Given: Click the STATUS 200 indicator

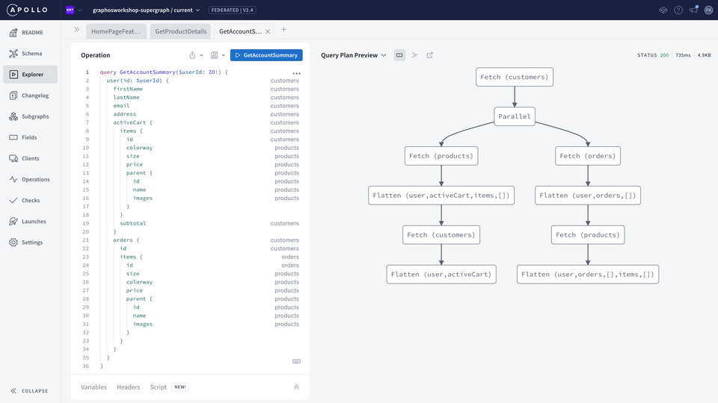Looking at the screenshot, I should [x=652, y=55].
